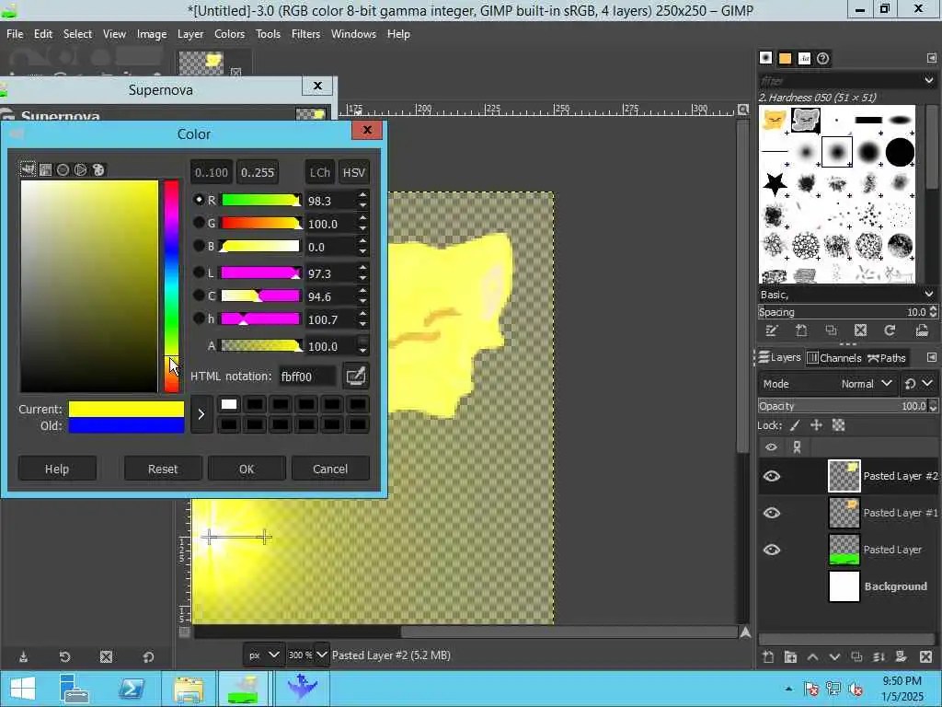Image resolution: width=942 pixels, height=707 pixels.
Task: Open the Windows menu
Action: coord(353,34)
